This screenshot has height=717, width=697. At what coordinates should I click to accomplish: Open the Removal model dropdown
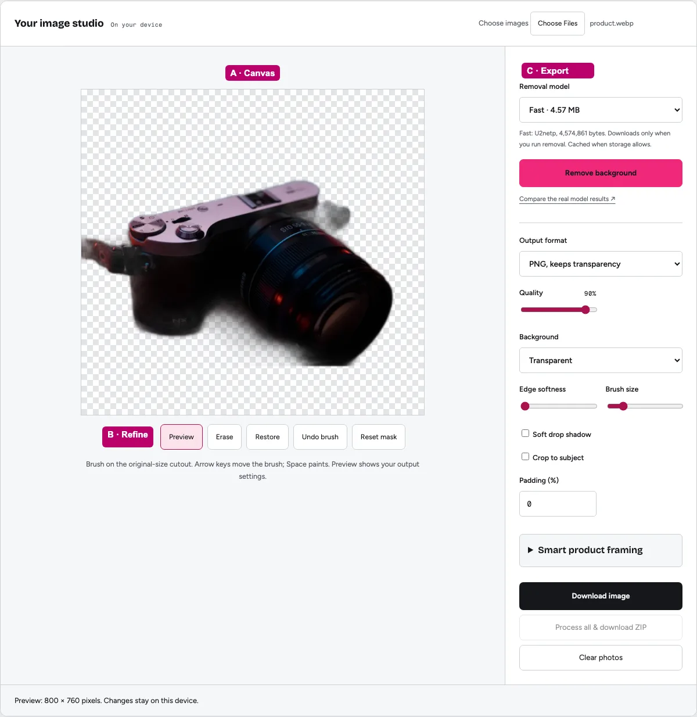tap(601, 110)
